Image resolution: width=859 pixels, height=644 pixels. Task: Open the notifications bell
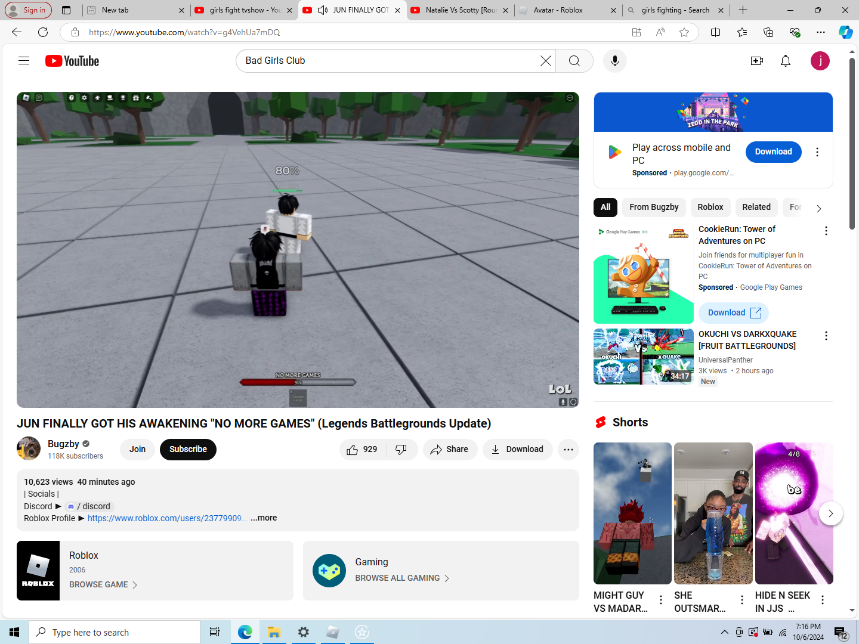(x=786, y=61)
